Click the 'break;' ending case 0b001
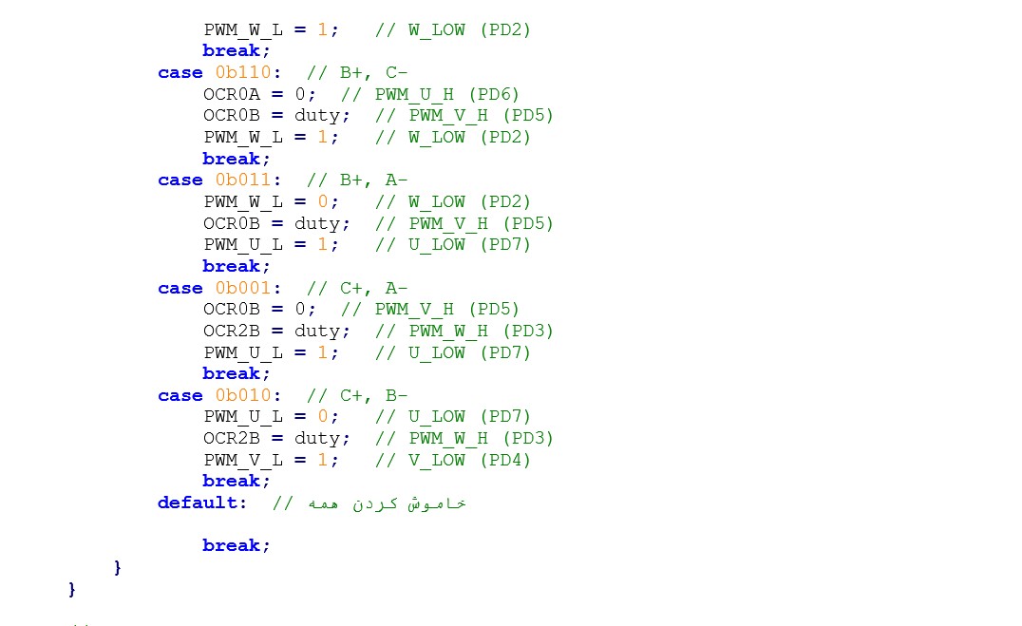 pos(236,373)
